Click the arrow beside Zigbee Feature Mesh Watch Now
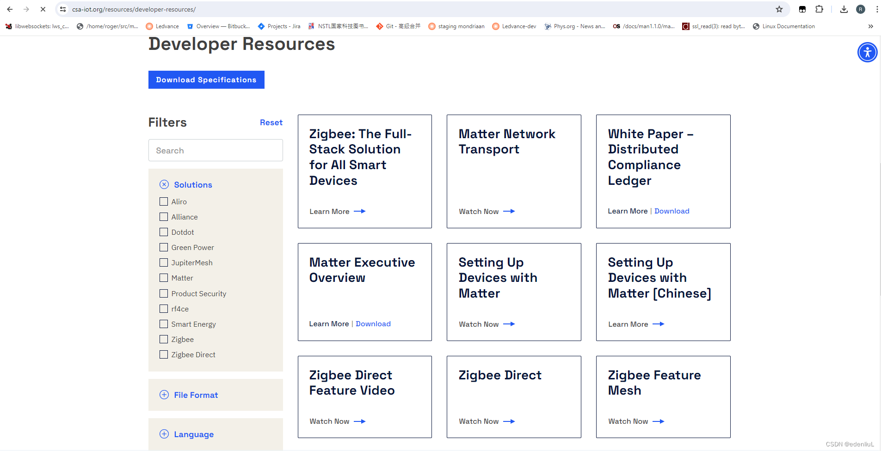Image resolution: width=881 pixels, height=451 pixels. click(659, 421)
